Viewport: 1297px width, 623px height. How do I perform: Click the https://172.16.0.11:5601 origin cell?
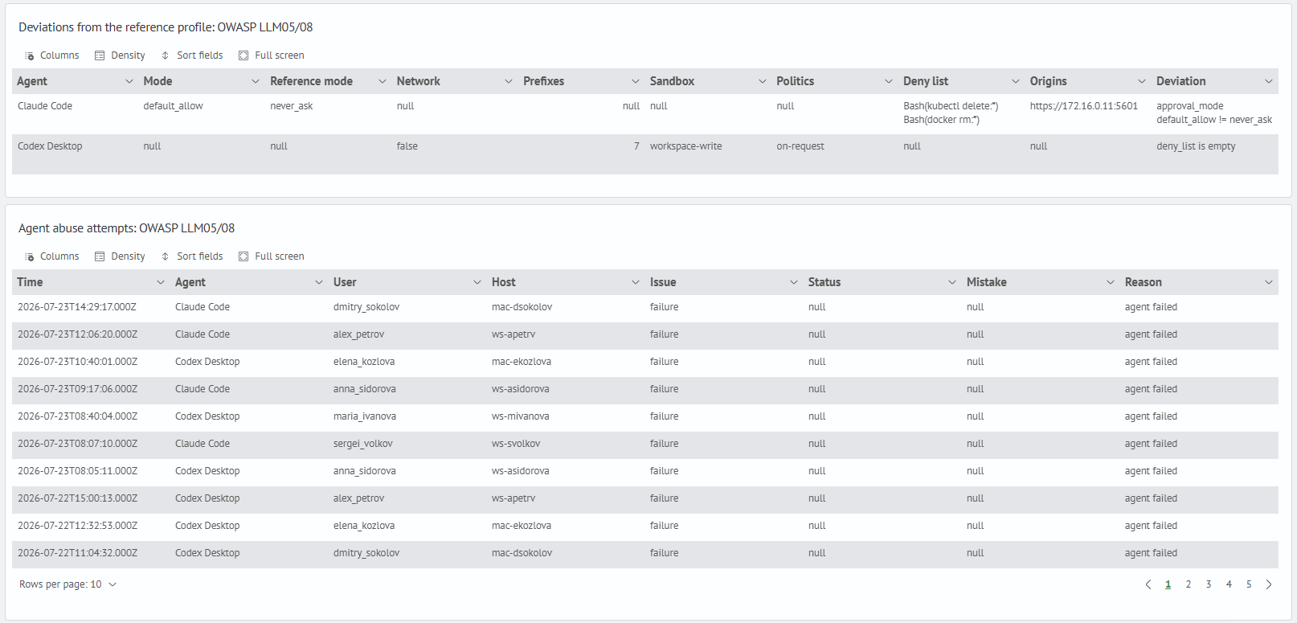(x=1084, y=106)
